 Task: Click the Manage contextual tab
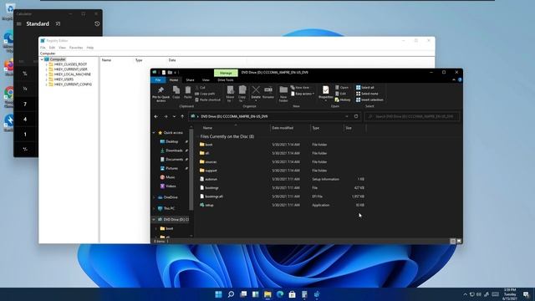[226, 73]
